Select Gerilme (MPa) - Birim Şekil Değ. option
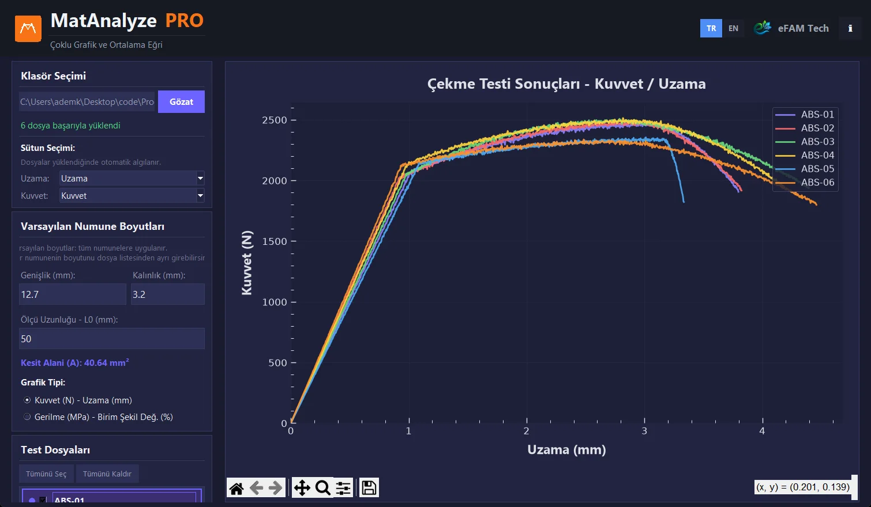The image size is (871, 507). pyautogui.click(x=98, y=417)
